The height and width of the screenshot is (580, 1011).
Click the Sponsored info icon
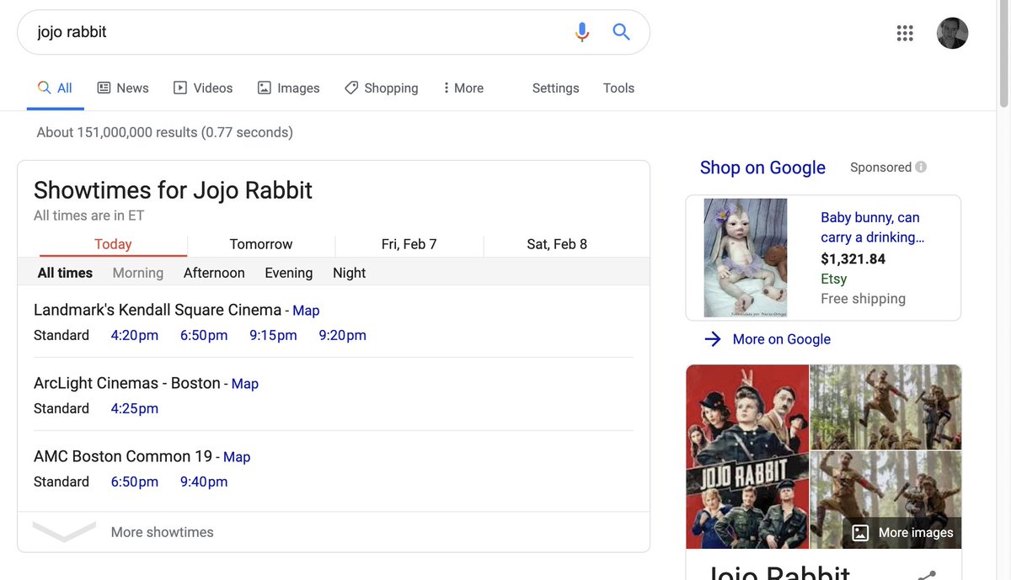coord(921,167)
